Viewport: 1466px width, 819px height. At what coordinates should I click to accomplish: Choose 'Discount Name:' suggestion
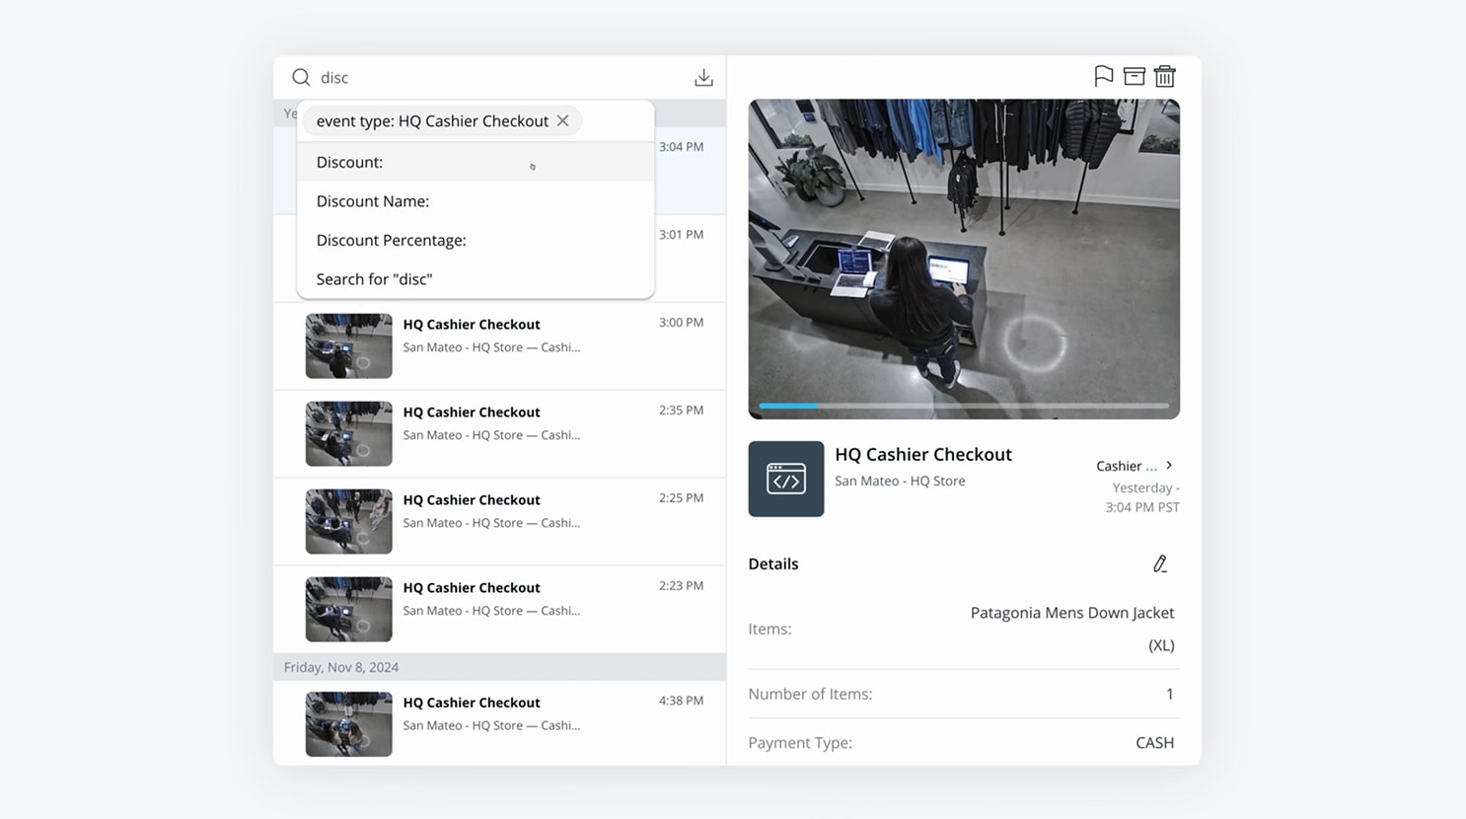pyautogui.click(x=373, y=201)
